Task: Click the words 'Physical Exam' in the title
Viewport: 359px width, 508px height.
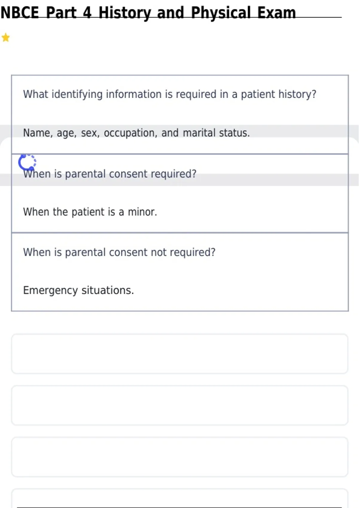Action: tap(243, 13)
